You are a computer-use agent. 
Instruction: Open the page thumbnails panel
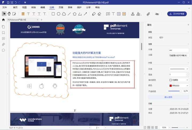pyautogui.click(x=3, y=27)
